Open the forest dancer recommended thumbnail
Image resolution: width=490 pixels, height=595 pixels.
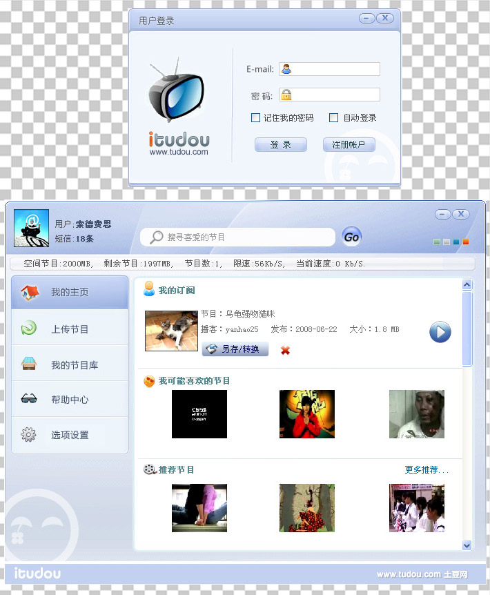coord(307,508)
